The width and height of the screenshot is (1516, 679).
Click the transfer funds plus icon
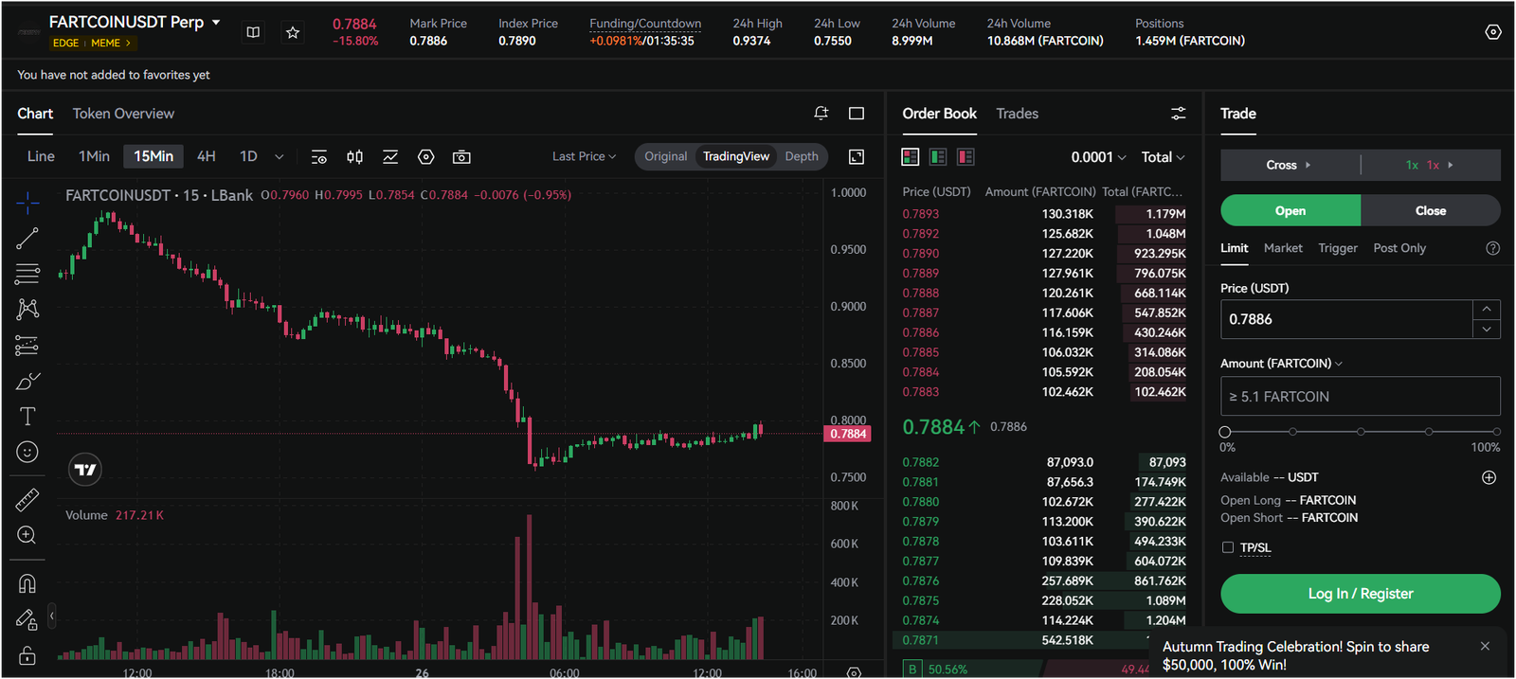[x=1489, y=477]
